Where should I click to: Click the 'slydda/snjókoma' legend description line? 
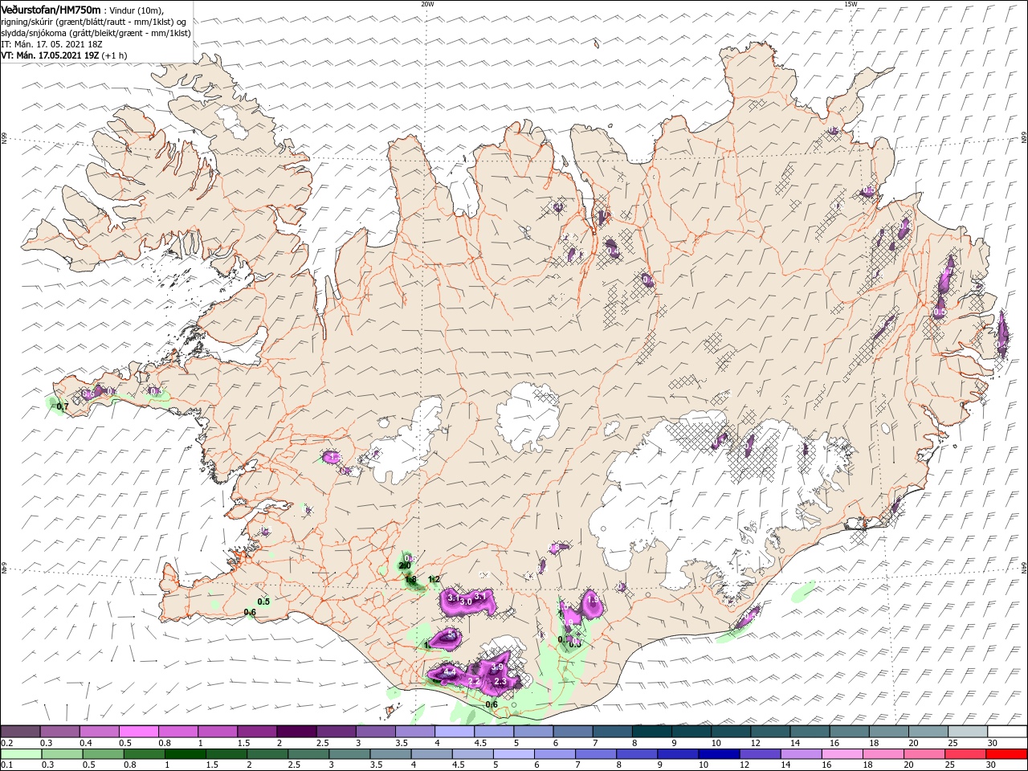click(96, 33)
